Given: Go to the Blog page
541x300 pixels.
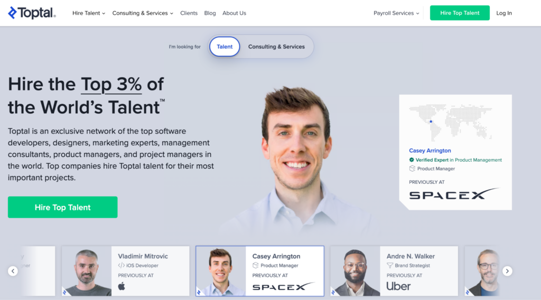Looking at the screenshot, I should (x=210, y=13).
